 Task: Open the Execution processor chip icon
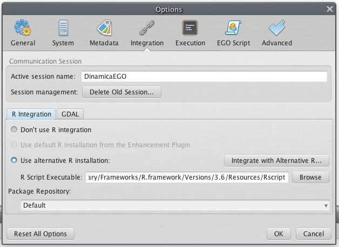click(190, 27)
